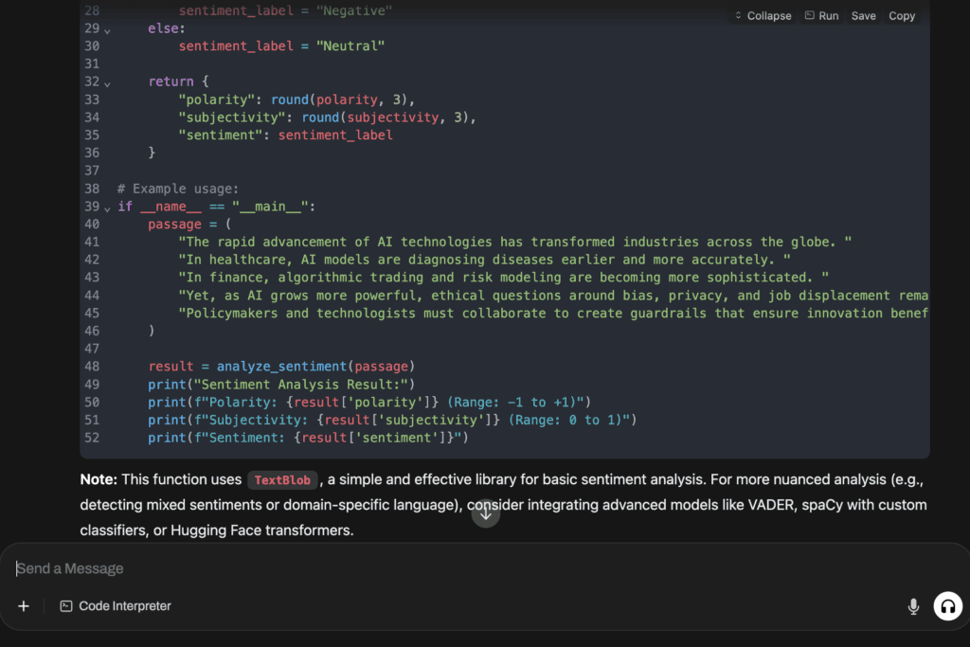The width and height of the screenshot is (970, 647).
Task: Collapse the code block
Action: (763, 16)
